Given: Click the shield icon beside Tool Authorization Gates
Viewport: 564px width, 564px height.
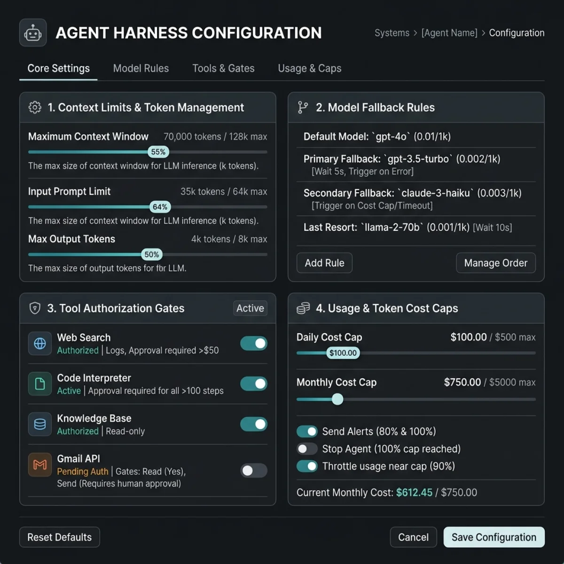Looking at the screenshot, I should [35, 308].
